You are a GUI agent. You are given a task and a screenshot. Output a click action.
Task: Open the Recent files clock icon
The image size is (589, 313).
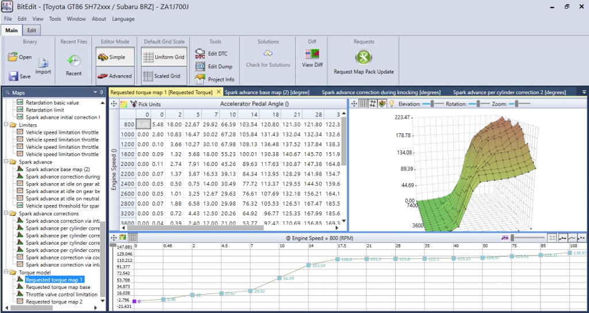74,61
